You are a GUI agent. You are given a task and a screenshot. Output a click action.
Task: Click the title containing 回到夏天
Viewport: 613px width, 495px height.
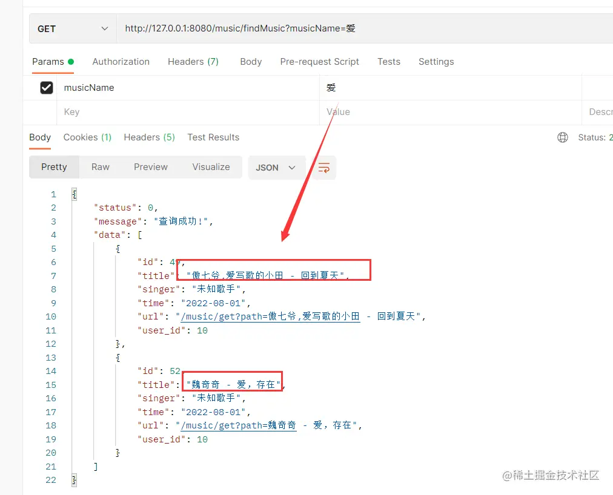[x=265, y=276]
